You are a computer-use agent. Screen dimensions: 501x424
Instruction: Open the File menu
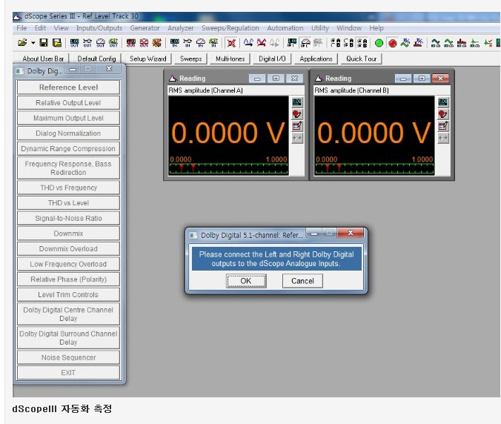[x=21, y=28]
